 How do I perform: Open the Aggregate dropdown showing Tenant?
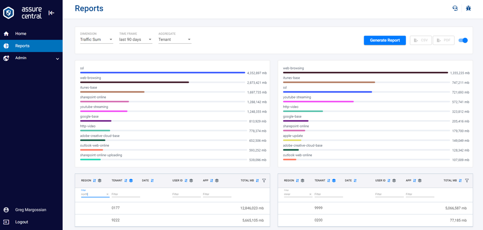175,40
